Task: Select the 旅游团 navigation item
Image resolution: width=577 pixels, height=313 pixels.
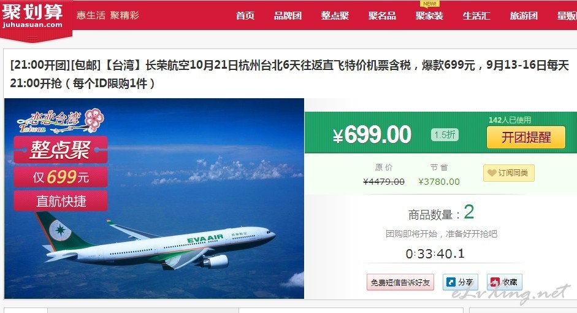Action: (x=523, y=16)
